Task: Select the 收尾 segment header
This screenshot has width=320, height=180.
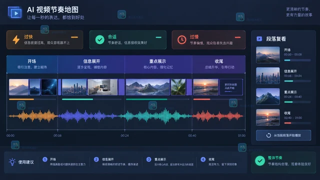Action: pos(218,64)
